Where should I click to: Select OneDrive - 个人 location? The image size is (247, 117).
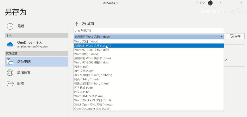pos(37,44)
